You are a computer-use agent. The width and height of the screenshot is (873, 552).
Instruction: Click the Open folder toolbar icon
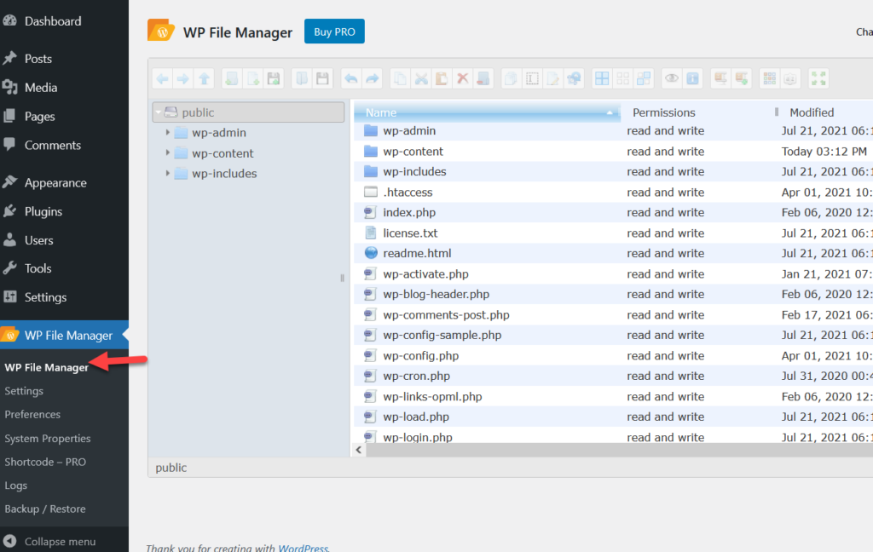point(302,79)
